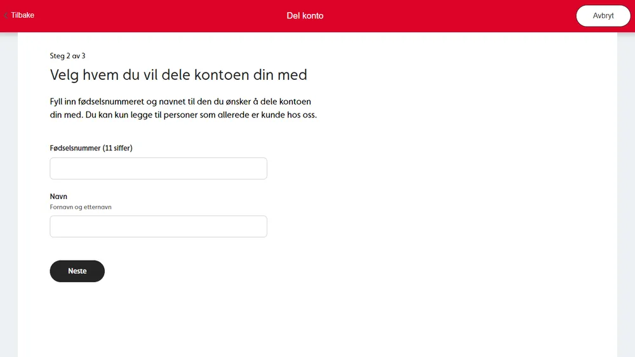Go back via the Tilbake link
The image size is (635, 357).
(x=22, y=15)
